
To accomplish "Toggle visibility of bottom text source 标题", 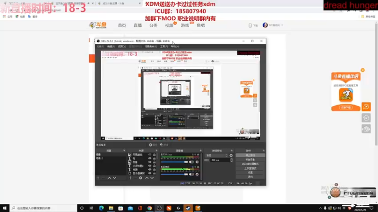I will 150,170.
